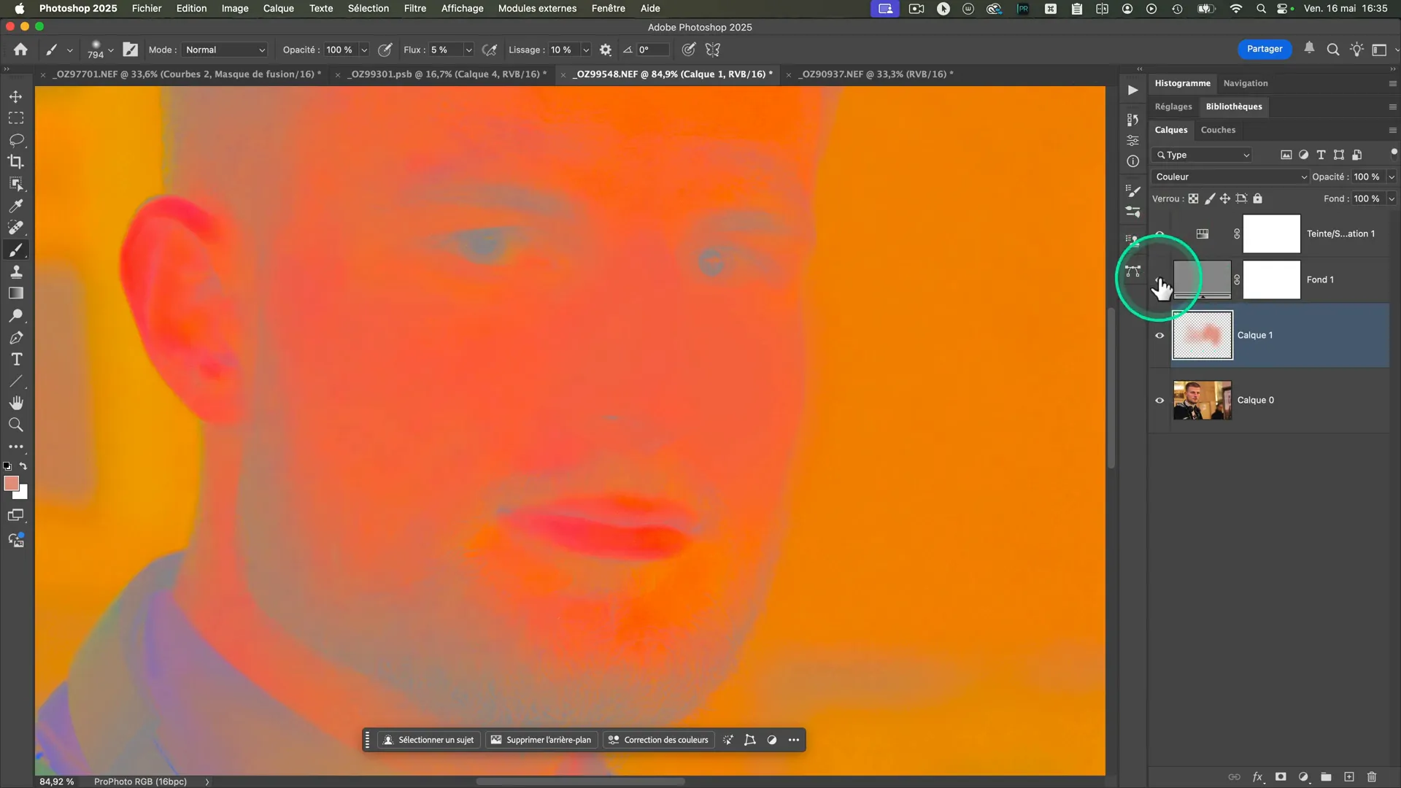Hide the Calque 0 layer

coord(1159,400)
